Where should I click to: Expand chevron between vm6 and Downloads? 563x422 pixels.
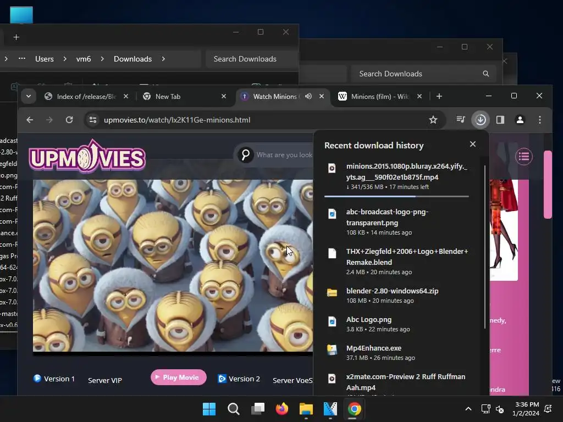pos(102,58)
